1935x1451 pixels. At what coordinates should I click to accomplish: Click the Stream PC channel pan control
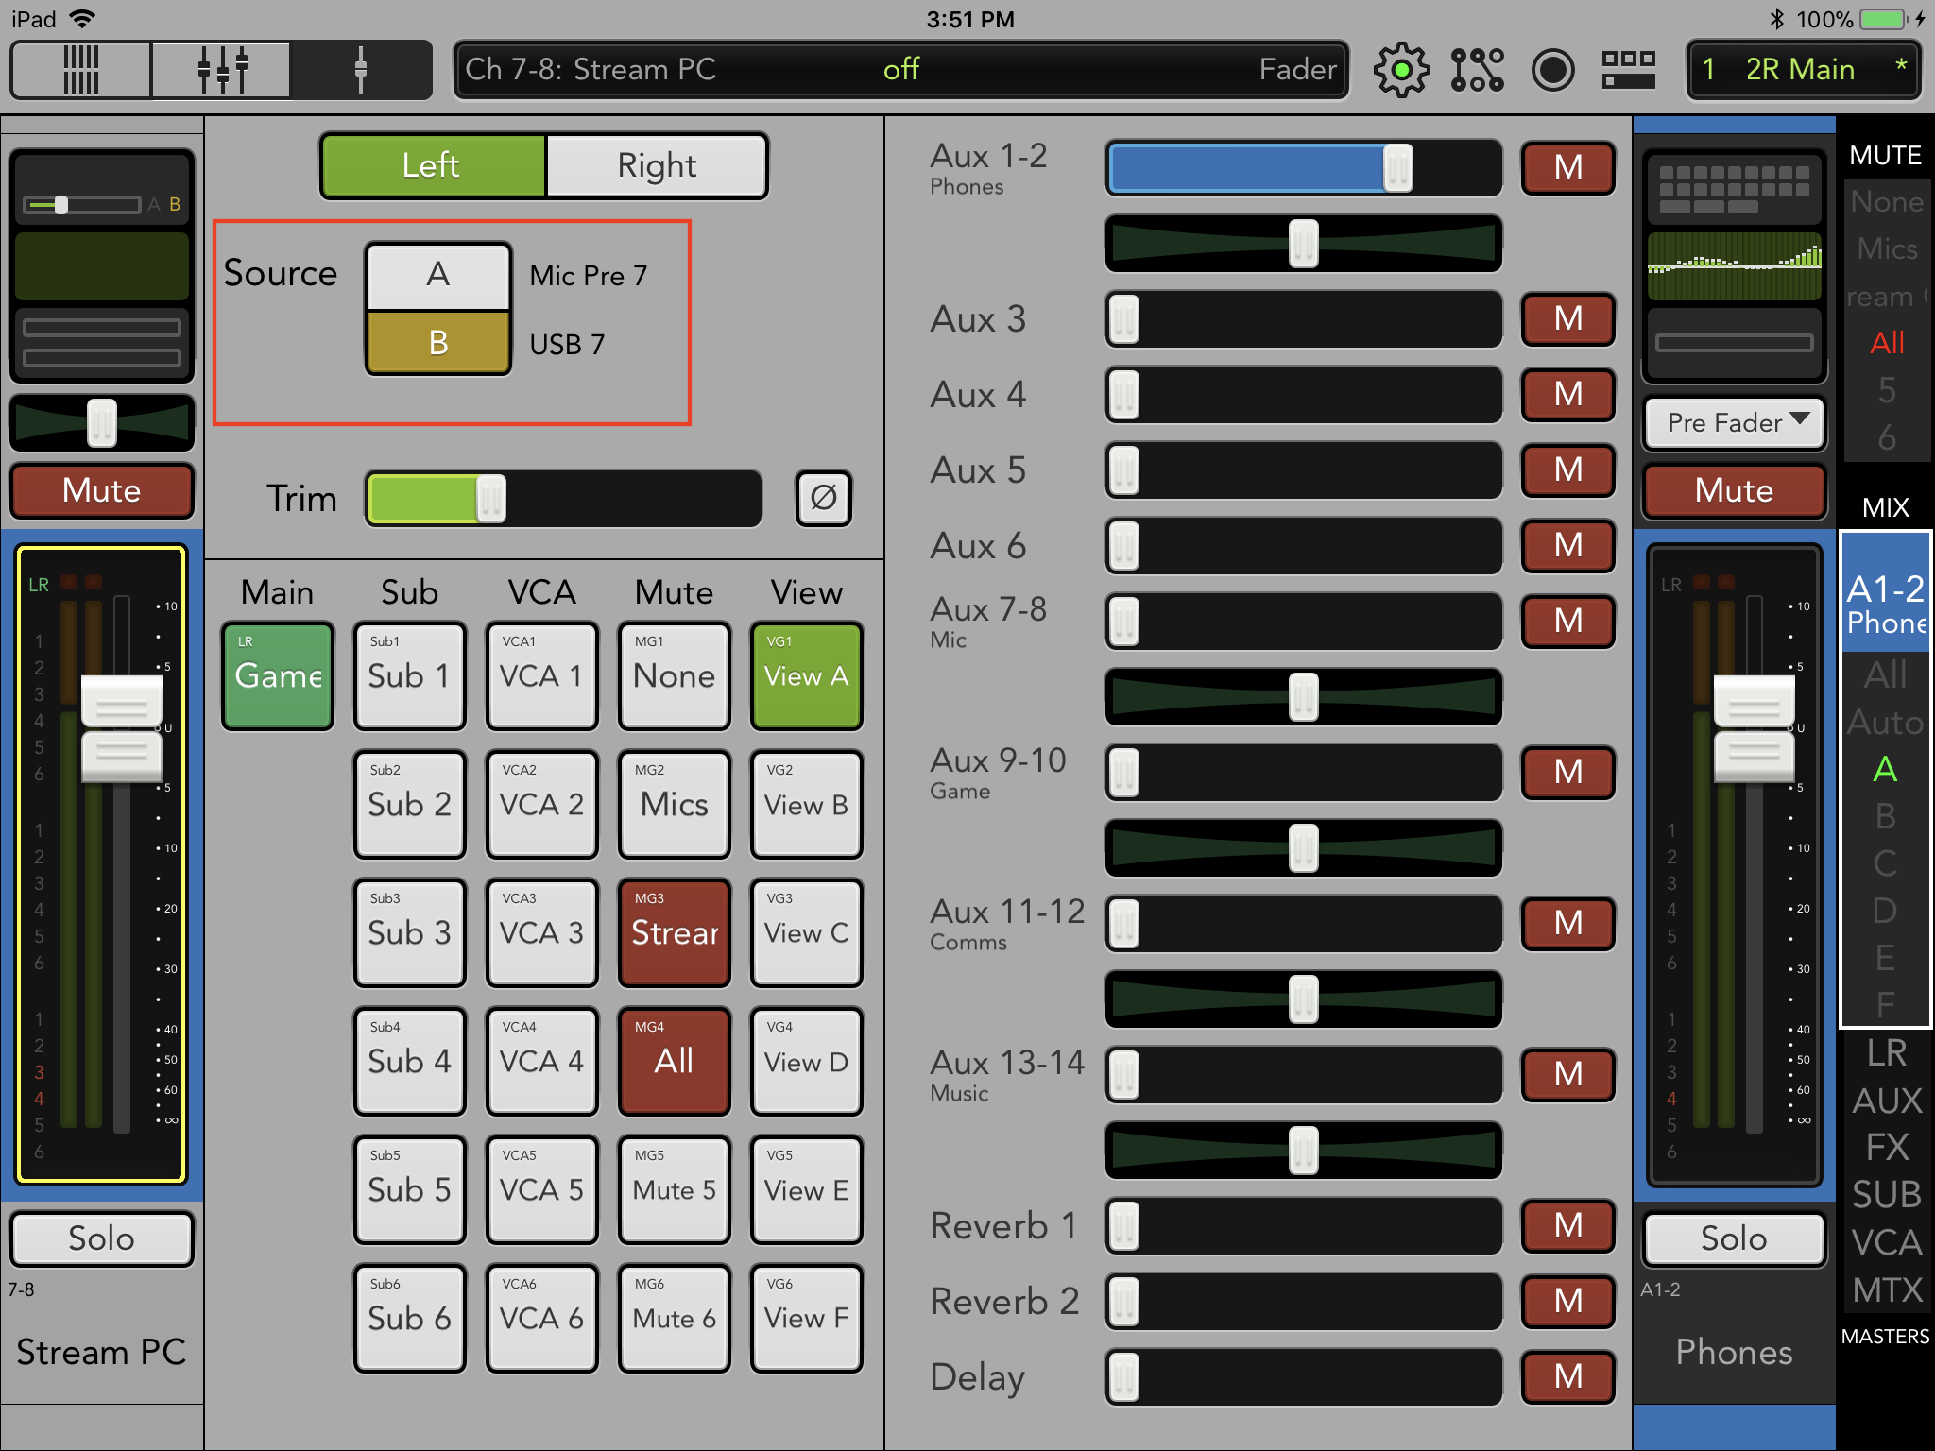(102, 422)
